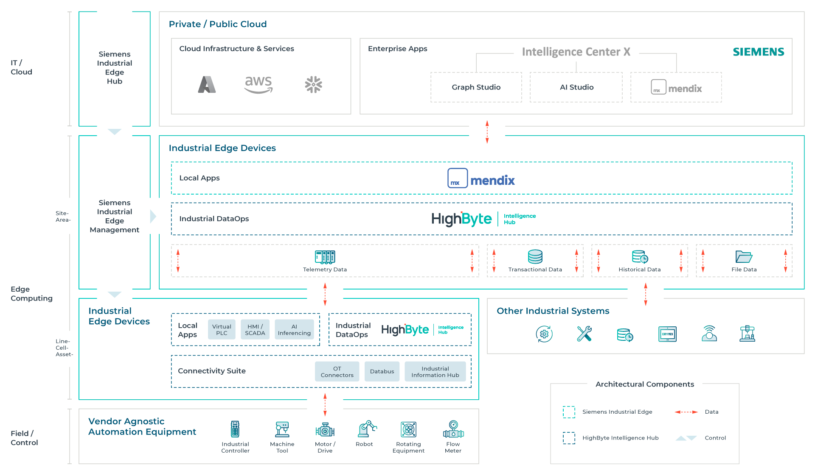Click the Historical Data icon
Viewport: 815px width, 476px height.
click(640, 257)
